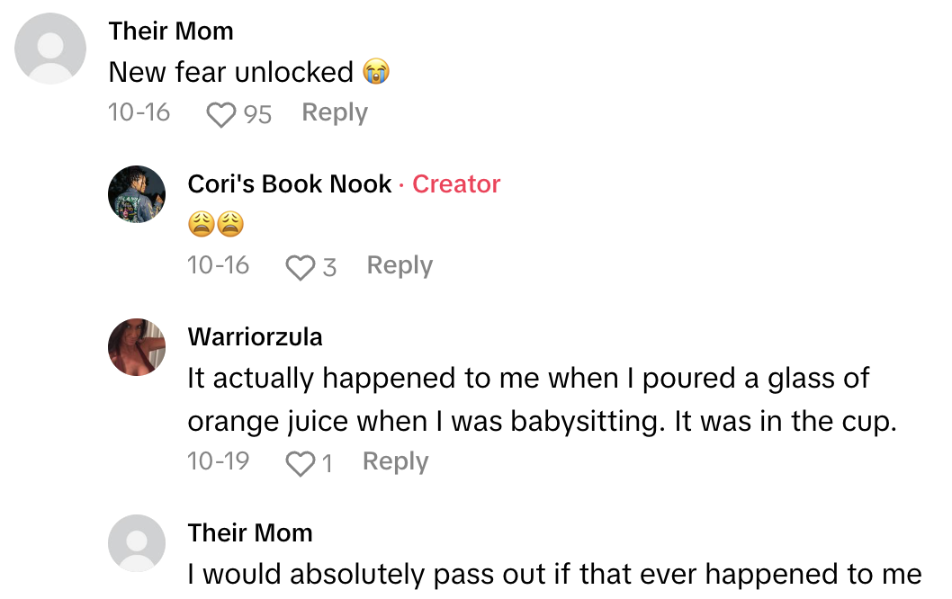Like the "New fear unlocked" comment
This screenshot has width=952, height=599.
pyautogui.click(x=221, y=114)
